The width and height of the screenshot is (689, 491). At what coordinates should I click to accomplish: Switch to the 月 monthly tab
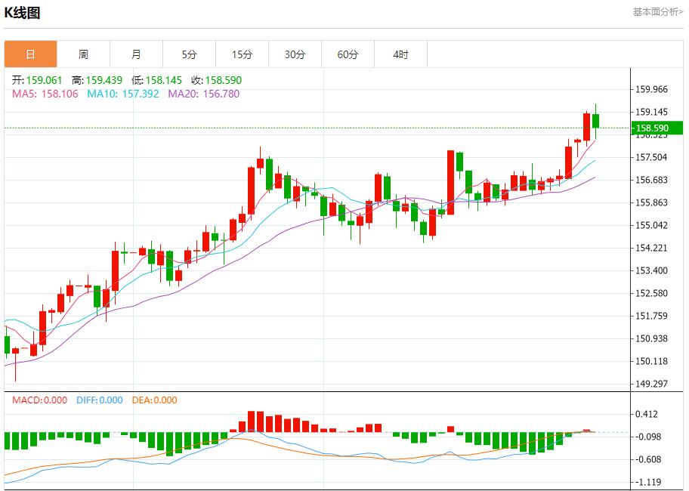(136, 54)
